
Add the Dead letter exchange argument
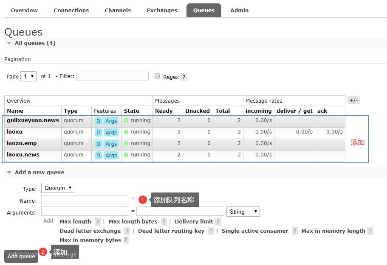click(90, 231)
